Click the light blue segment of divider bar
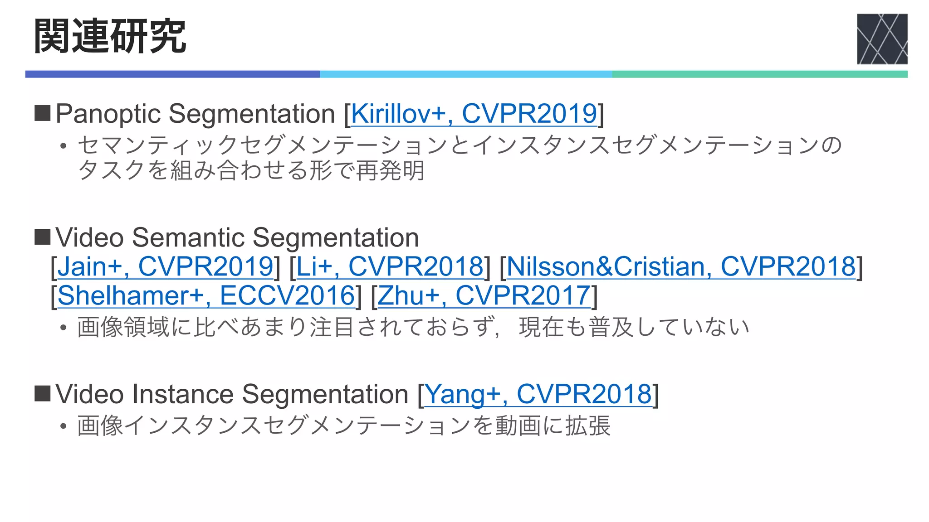Image resolution: width=929 pixels, height=522 pixels. (466, 74)
